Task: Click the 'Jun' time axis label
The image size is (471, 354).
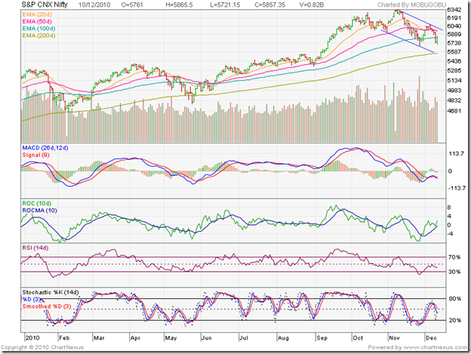Action: [x=207, y=338]
